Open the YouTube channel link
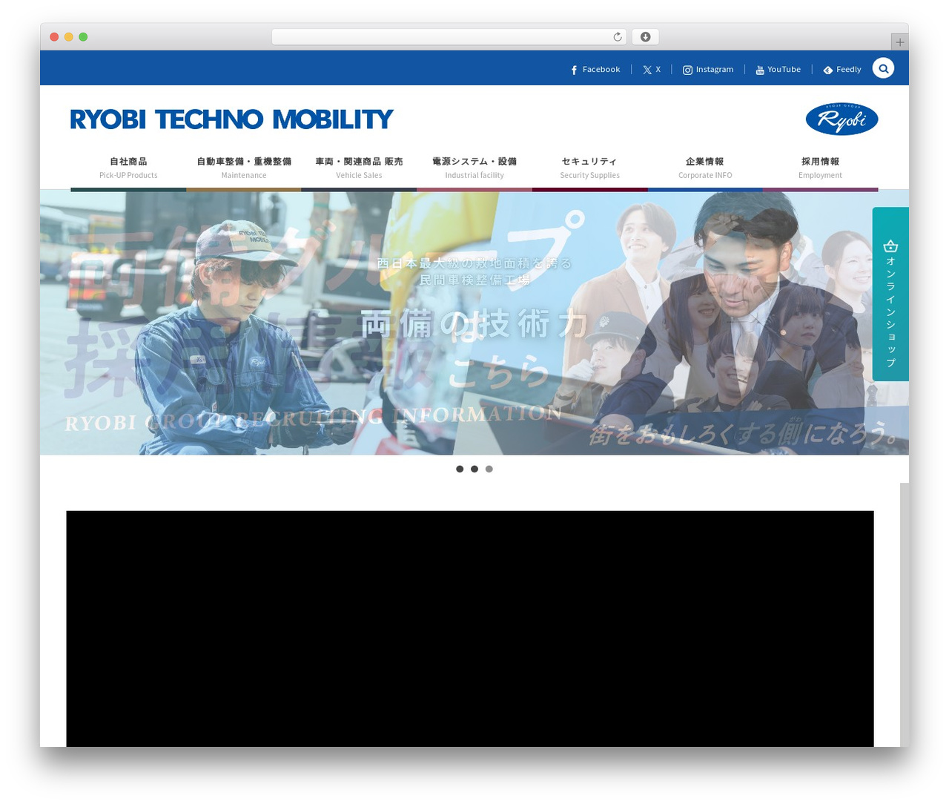949x804 pixels. point(778,70)
